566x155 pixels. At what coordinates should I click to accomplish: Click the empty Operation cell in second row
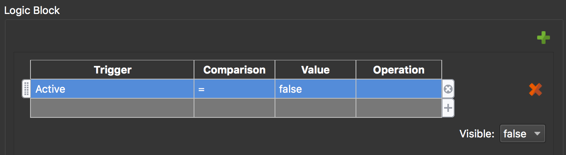399,108
